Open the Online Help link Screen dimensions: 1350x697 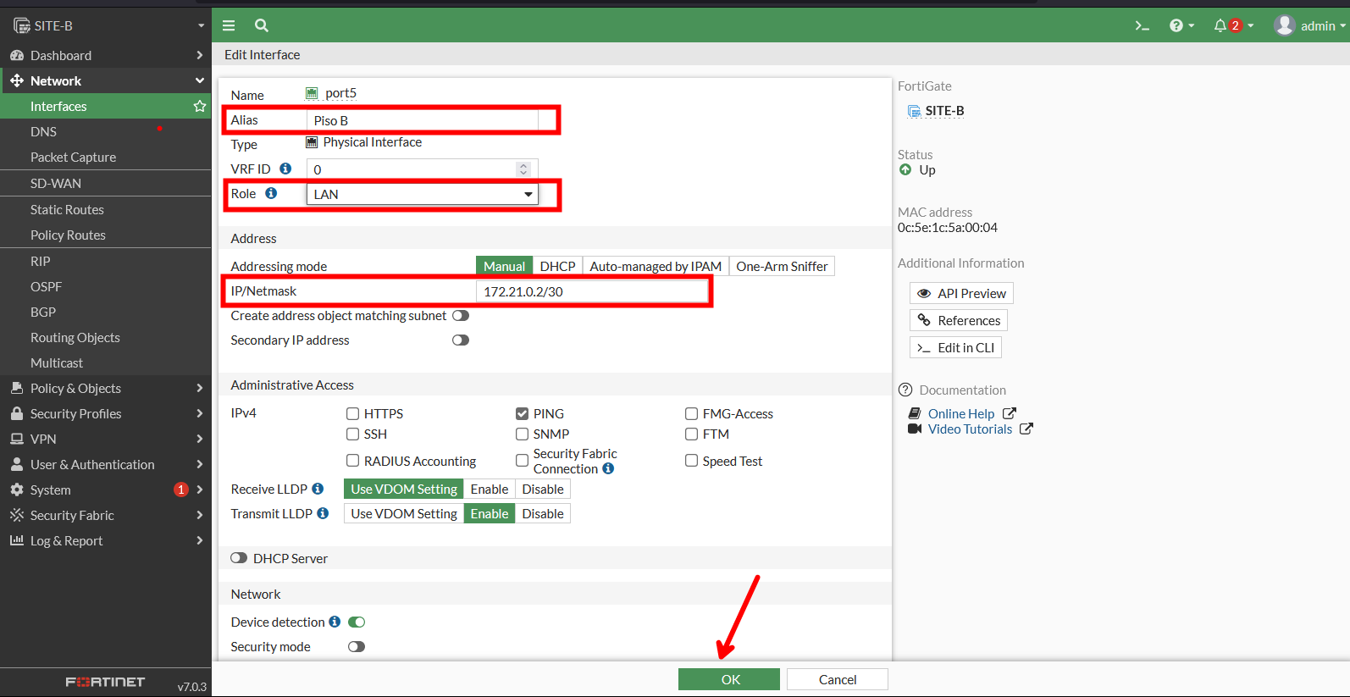(x=960, y=413)
